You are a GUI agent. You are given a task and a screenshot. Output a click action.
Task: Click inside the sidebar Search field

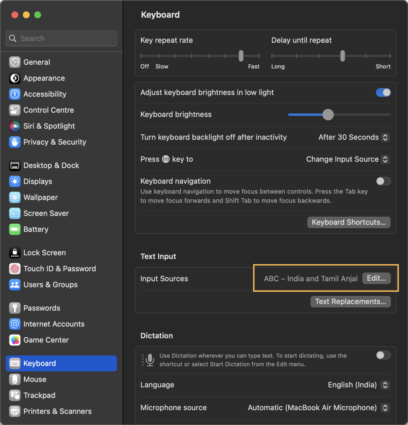[61, 38]
